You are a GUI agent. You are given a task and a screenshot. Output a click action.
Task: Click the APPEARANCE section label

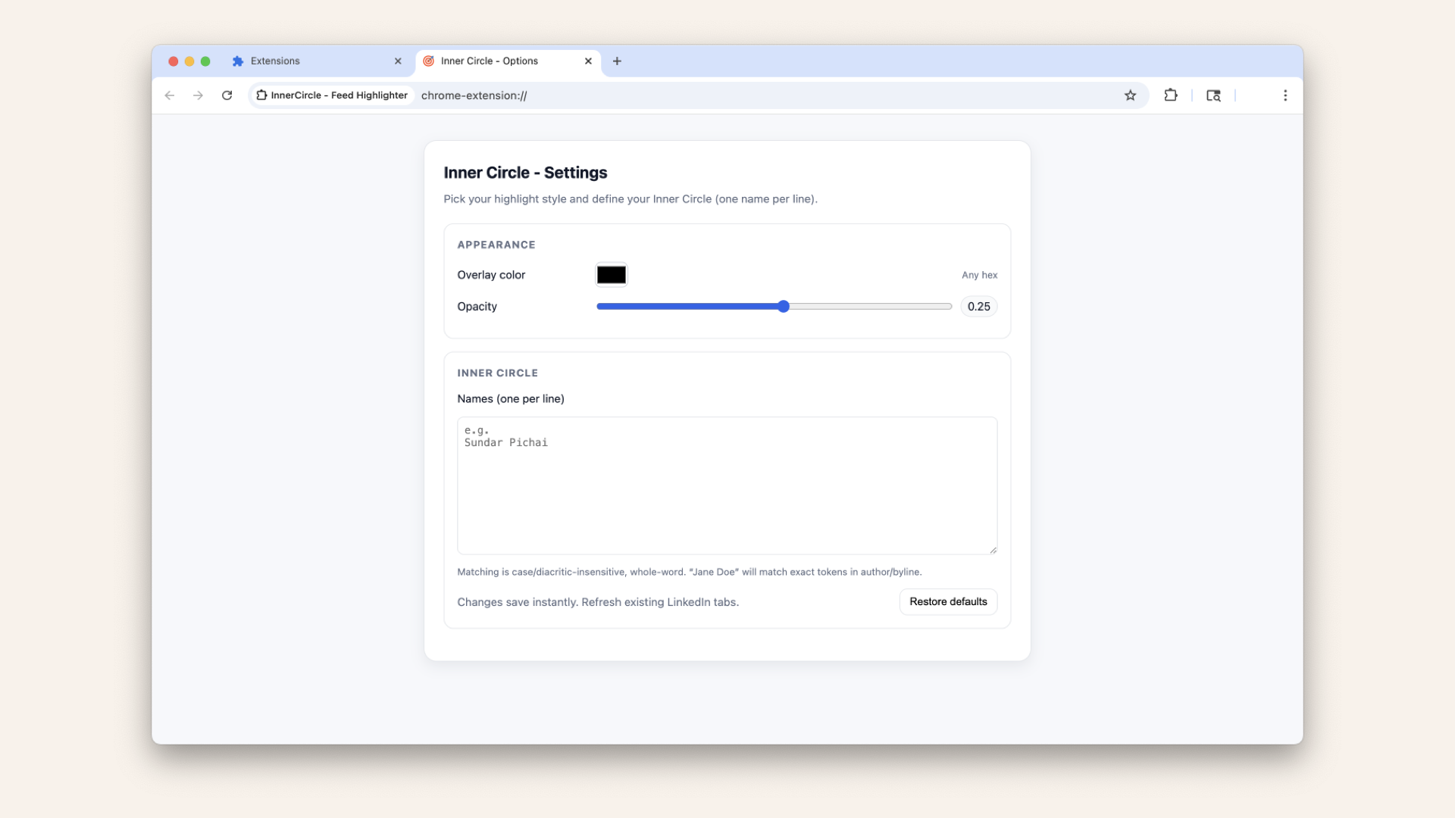click(496, 245)
